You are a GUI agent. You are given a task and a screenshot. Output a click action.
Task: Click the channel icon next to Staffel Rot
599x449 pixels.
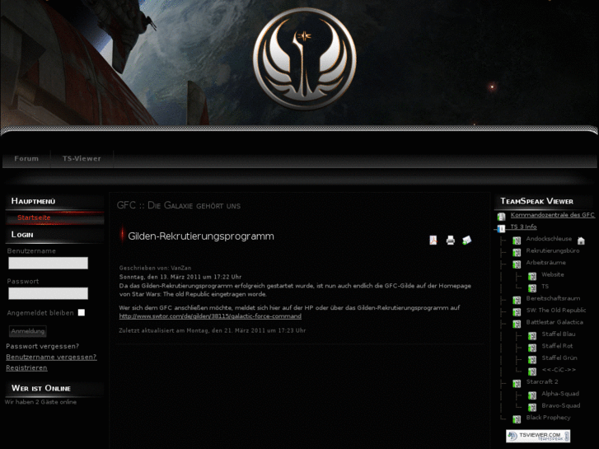(531, 348)
